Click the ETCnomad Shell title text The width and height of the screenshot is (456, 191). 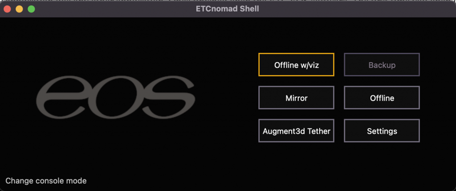click(x=228, y=9)
